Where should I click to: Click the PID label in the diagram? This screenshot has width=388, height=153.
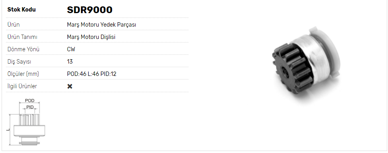tap(30, 107)
